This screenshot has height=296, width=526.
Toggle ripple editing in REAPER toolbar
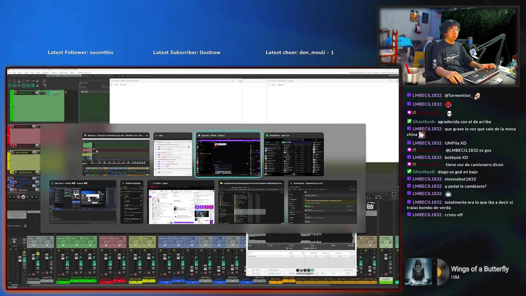[19, 86]
